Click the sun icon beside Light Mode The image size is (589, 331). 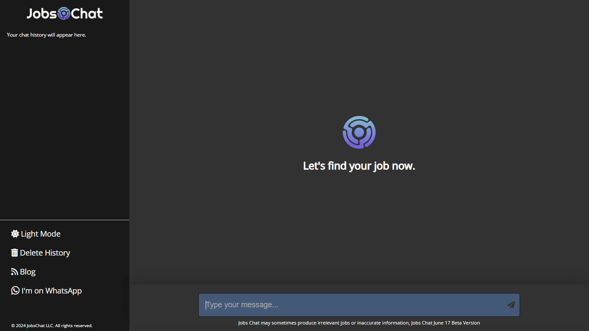[x=15, y=234]
